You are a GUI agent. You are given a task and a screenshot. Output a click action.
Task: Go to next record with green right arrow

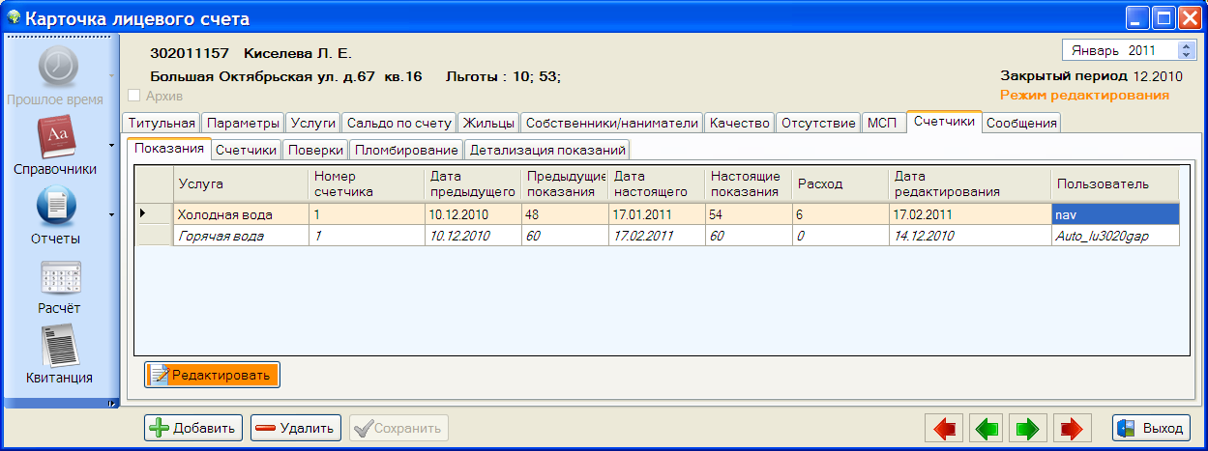[x=1027, y=428]
